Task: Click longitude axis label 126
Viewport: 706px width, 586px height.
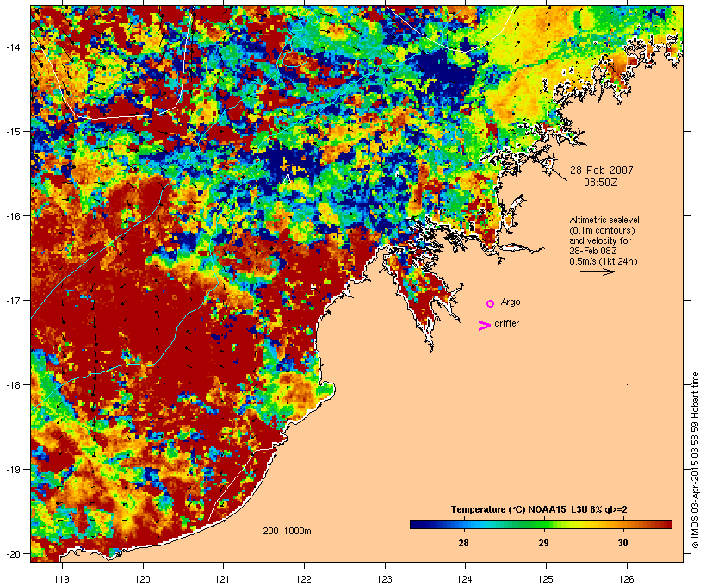Action: (627, 579)
